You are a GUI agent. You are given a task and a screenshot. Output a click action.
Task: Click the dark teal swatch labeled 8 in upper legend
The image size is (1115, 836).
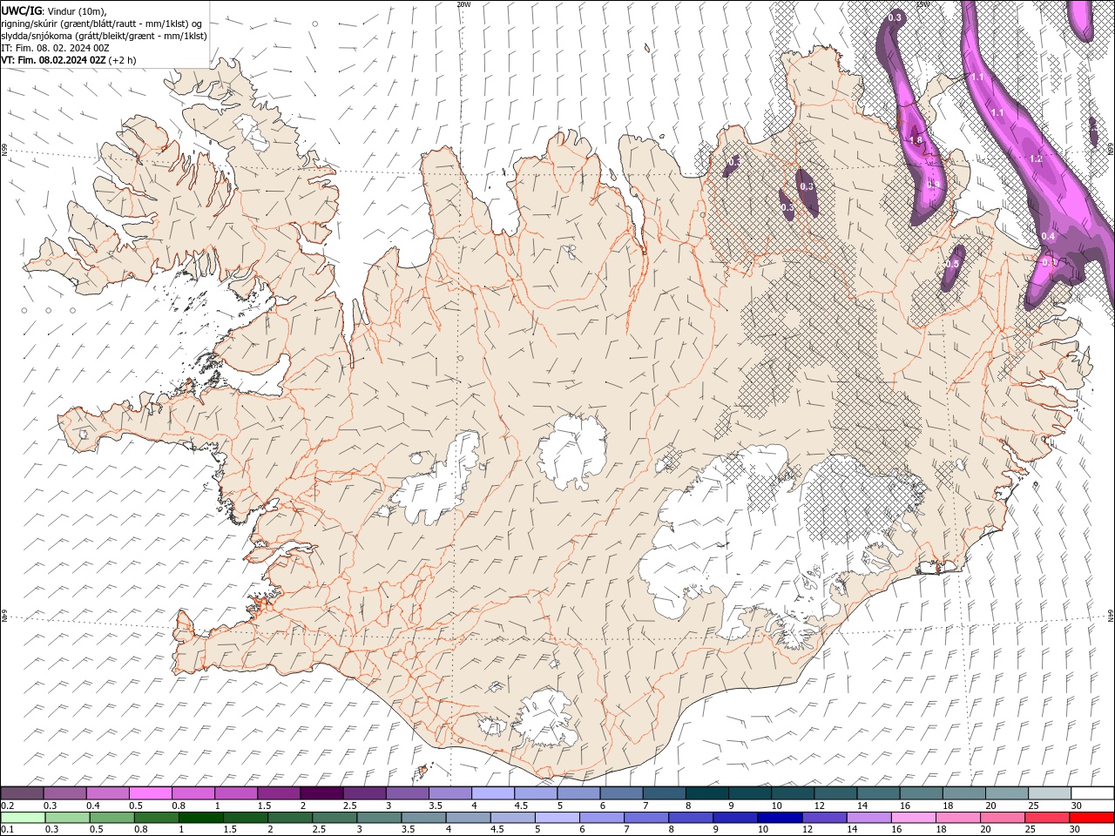tap(707, 793)
